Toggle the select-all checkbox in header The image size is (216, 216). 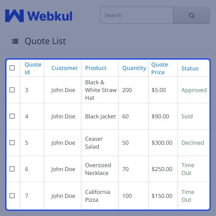tap(12, 68)
